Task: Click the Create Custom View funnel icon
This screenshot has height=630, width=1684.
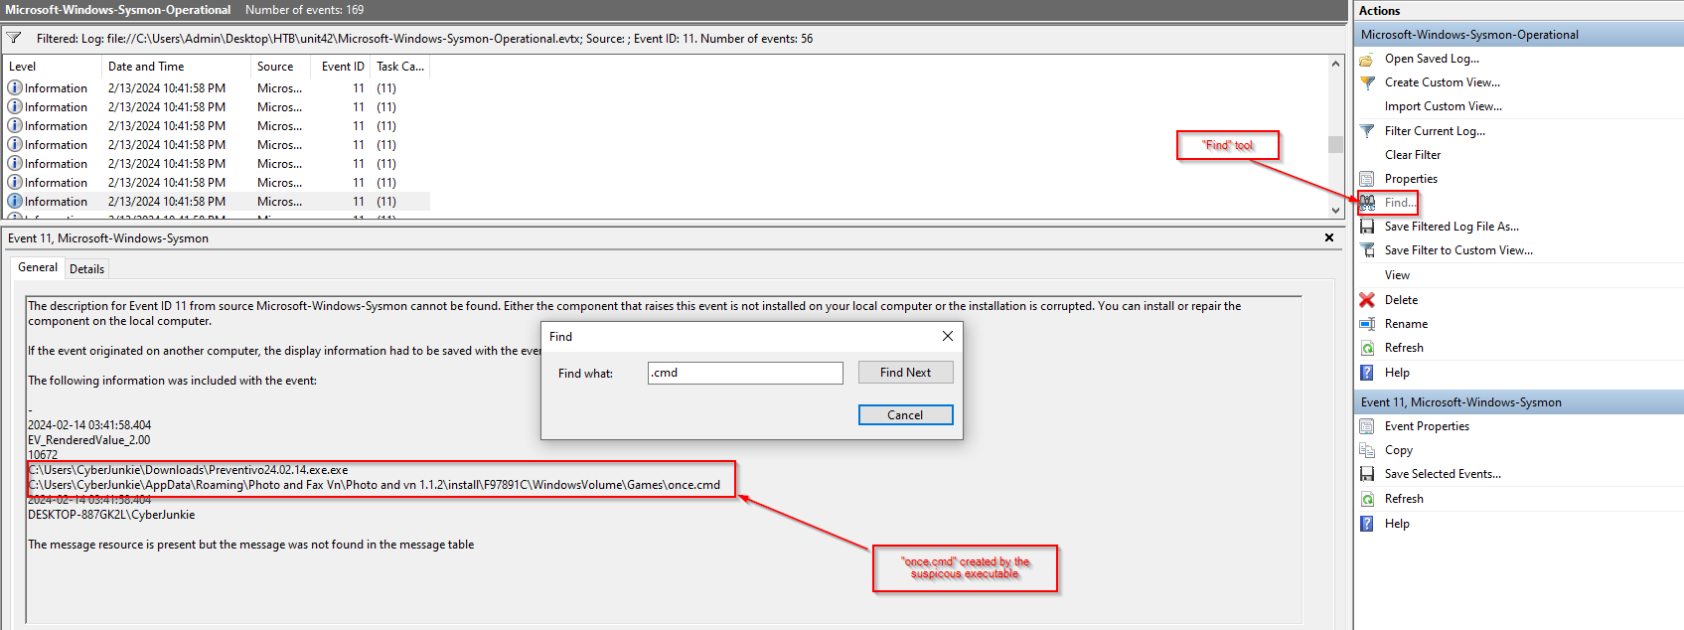Action: [x=1367, y=82]
